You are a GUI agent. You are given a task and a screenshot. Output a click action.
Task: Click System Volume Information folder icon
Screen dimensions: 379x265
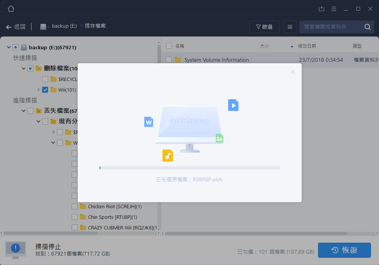tap(178, 60)
